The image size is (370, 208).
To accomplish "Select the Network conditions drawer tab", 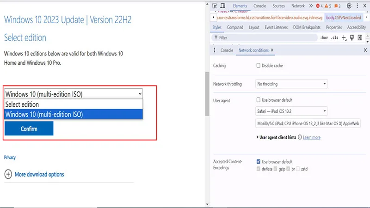I will tap(253, 50).
